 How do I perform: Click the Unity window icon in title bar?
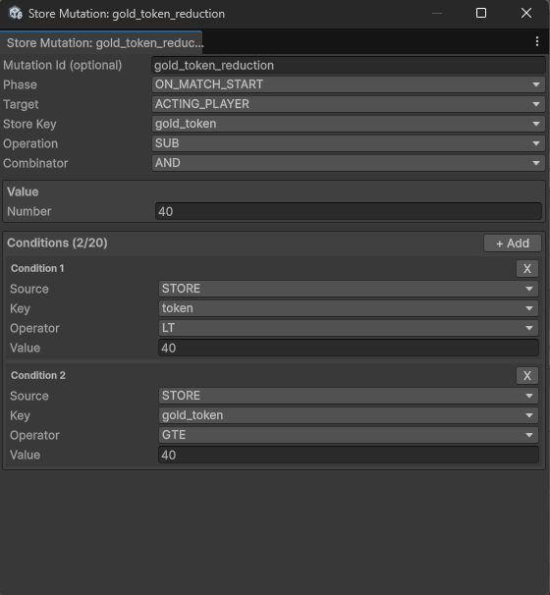pyautogui.click(x=15, y=14)
